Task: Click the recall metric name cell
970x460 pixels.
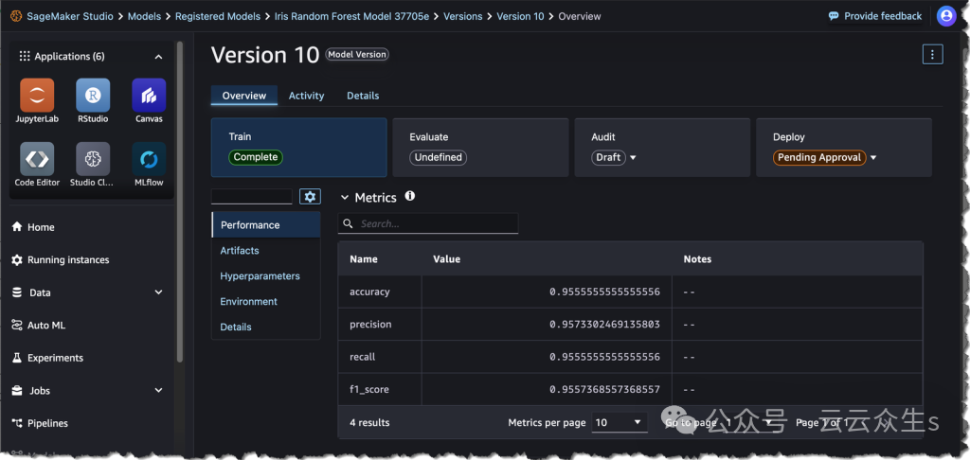Action: point(380,358)
